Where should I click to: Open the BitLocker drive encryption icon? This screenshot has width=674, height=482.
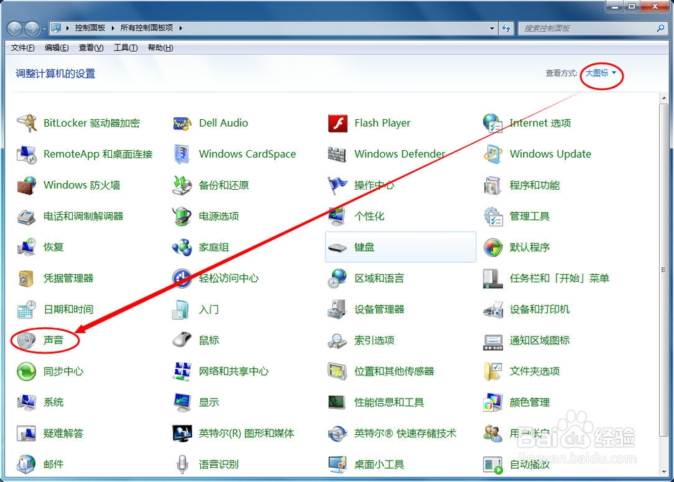pyautogui.click(x=27, y=123)
